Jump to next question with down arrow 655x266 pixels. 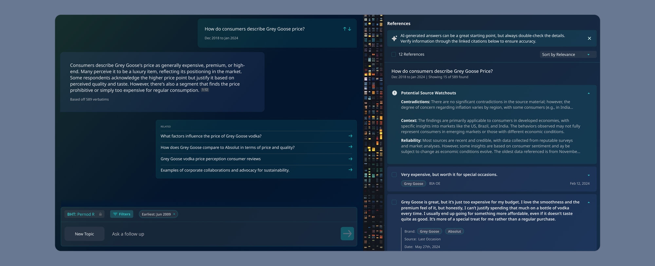tap(349, 29)
